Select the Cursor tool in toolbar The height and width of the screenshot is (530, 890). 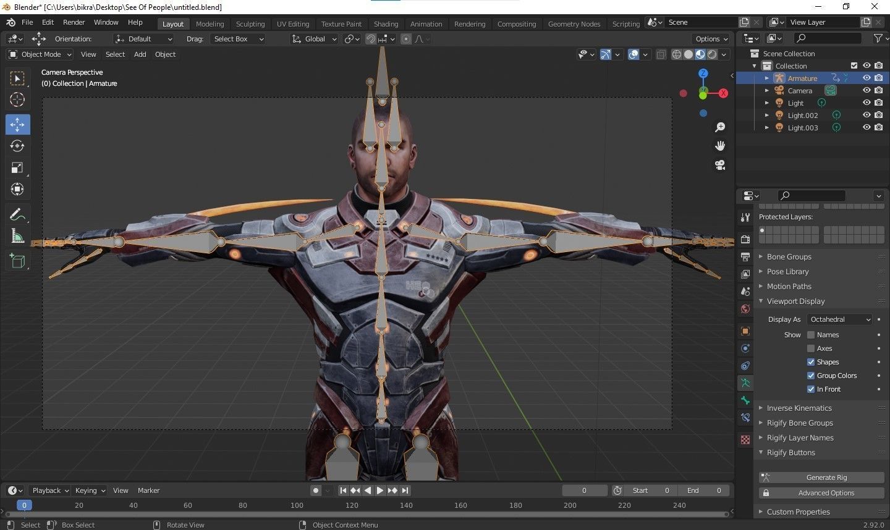pyautogui.click(x=17, y=99)
